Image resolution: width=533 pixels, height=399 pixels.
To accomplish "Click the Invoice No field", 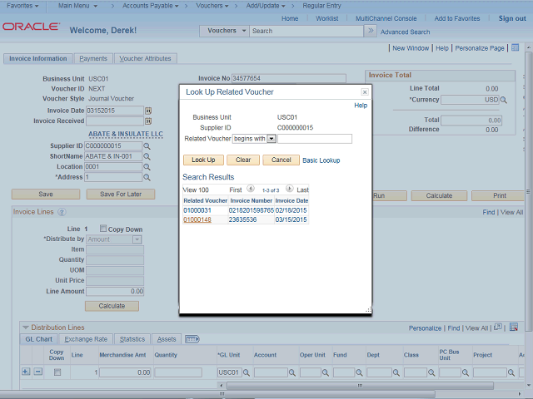I will pos(289,78).
